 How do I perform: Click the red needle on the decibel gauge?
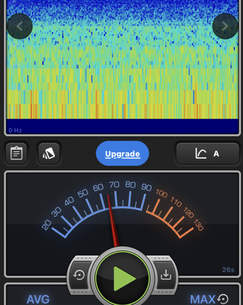[113, 221]
